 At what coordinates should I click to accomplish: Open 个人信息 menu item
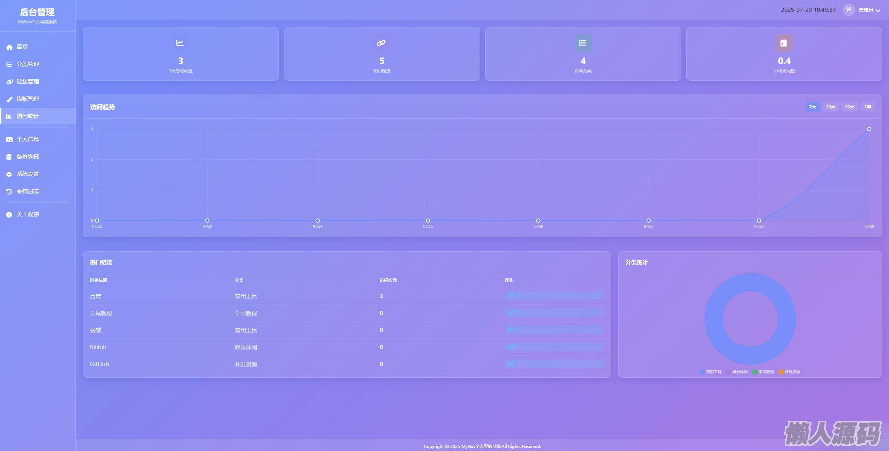[x=28, y=139]
